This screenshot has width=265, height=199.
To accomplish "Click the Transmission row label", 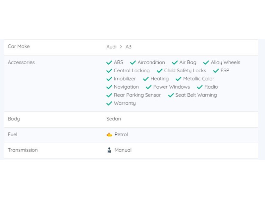I will pos(23,150).
